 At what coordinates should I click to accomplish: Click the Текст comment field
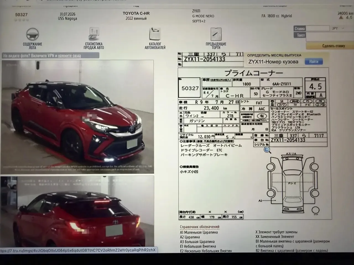330,37
